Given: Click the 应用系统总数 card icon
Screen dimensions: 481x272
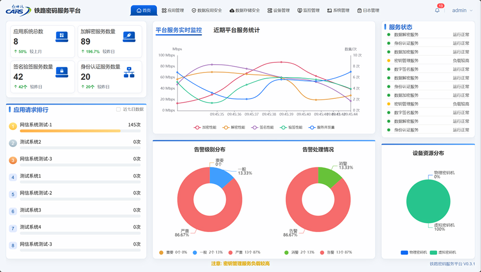Looking at the screenshot, I should click(x=61, y=35).
